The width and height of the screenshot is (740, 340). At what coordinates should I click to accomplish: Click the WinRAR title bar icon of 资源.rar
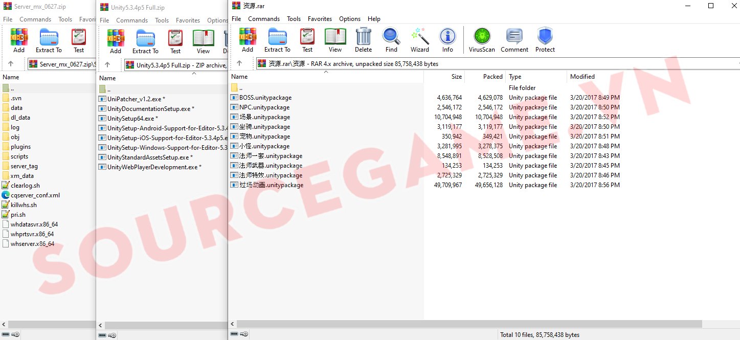click(236, 6)
